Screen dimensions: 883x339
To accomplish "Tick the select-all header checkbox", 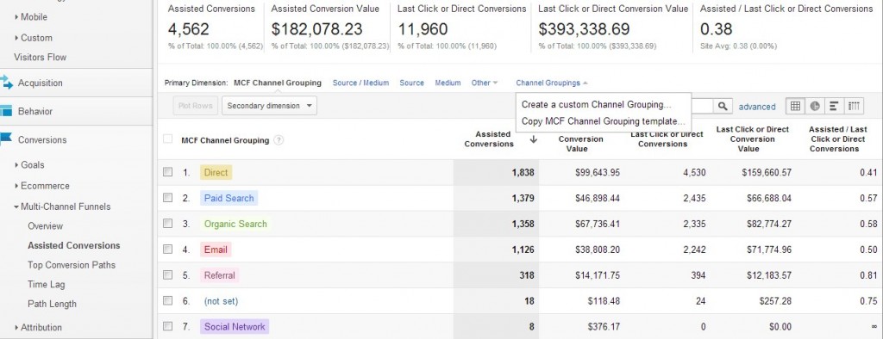I will coord(168,139).
